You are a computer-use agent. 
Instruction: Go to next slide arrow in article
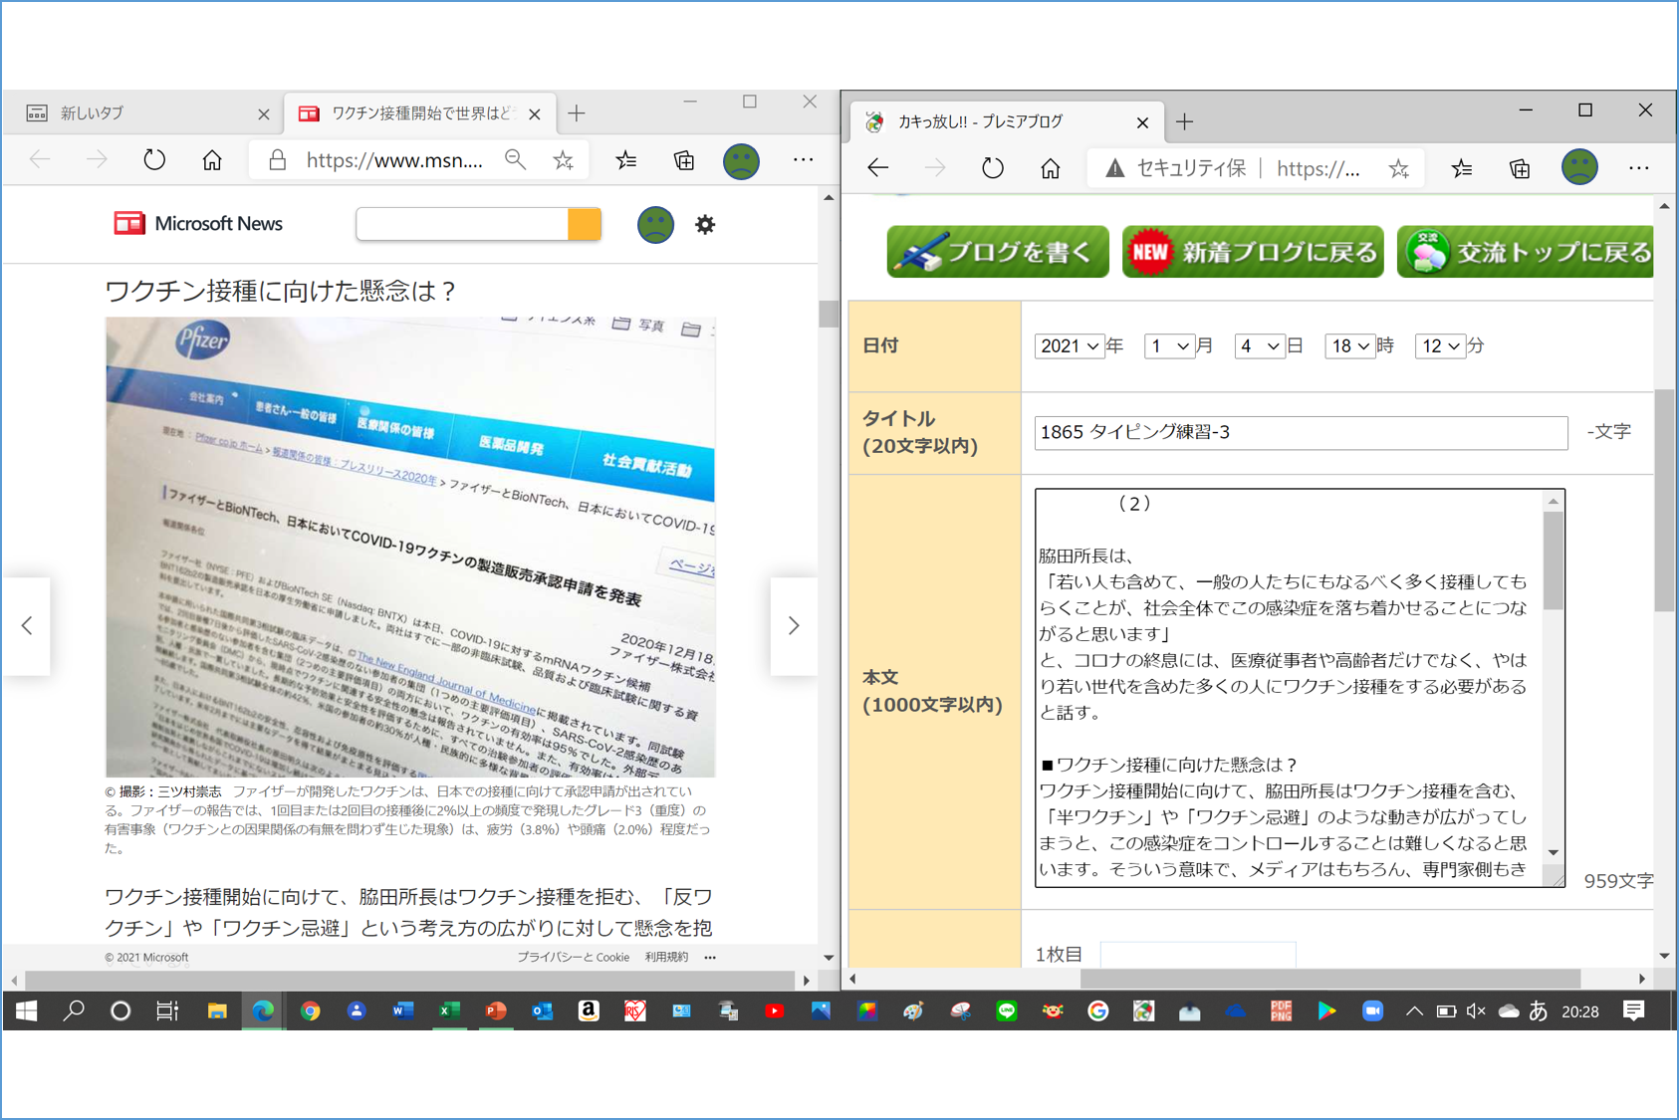(x=794, y=626)
